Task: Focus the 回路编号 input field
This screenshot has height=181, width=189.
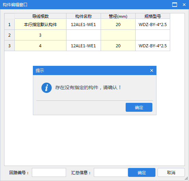Action: pyautogui.click(x=49, y=172)
